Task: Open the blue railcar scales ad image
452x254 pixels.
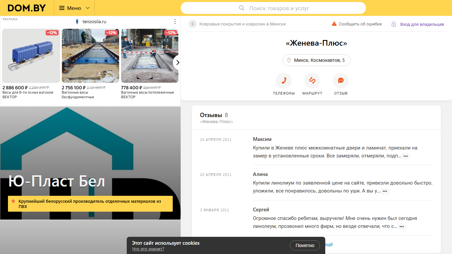Action: pos(31,56)
